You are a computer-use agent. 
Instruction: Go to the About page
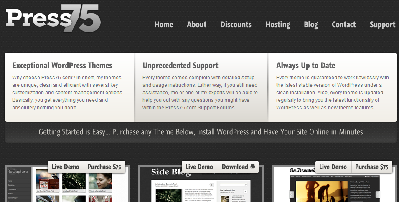196,24
